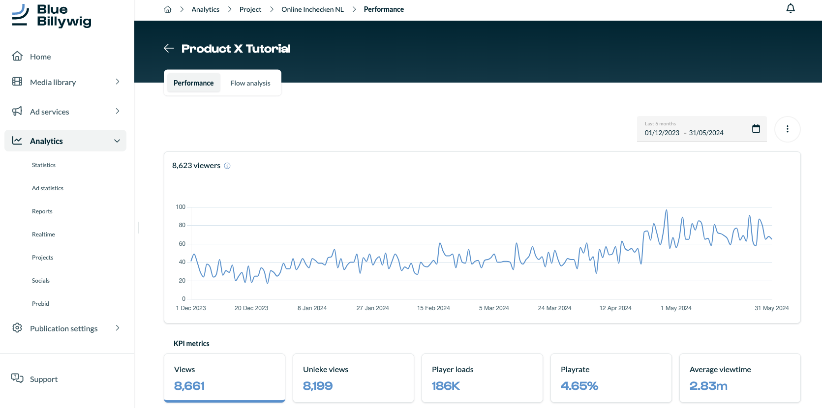Image resolution: width=822 pixels, height=408 pixels.
Task: Switch to the Flow analysis tab
Action: click(x=250, y=83)
